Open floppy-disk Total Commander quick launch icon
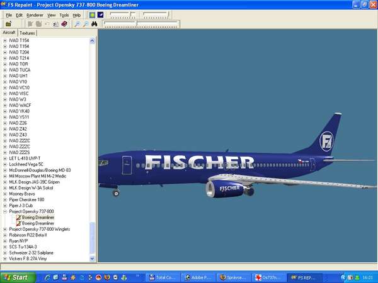 tap(64, 277)
